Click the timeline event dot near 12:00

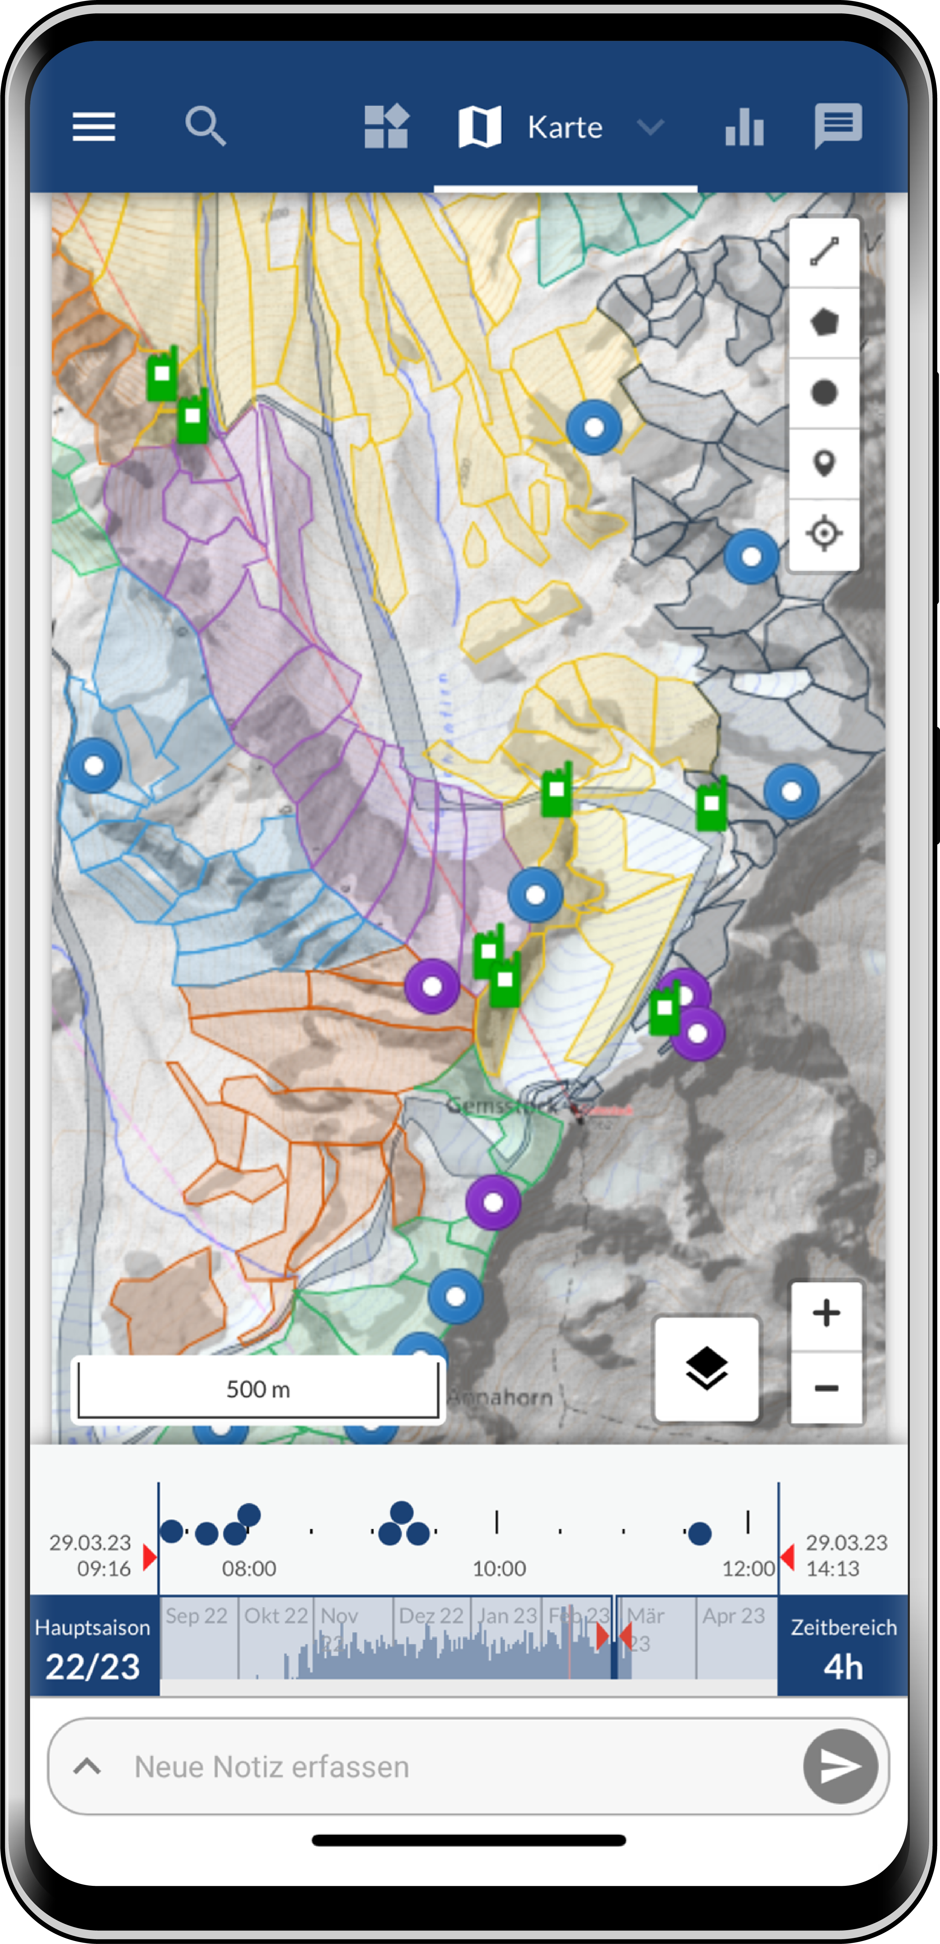click(700, 1534)
